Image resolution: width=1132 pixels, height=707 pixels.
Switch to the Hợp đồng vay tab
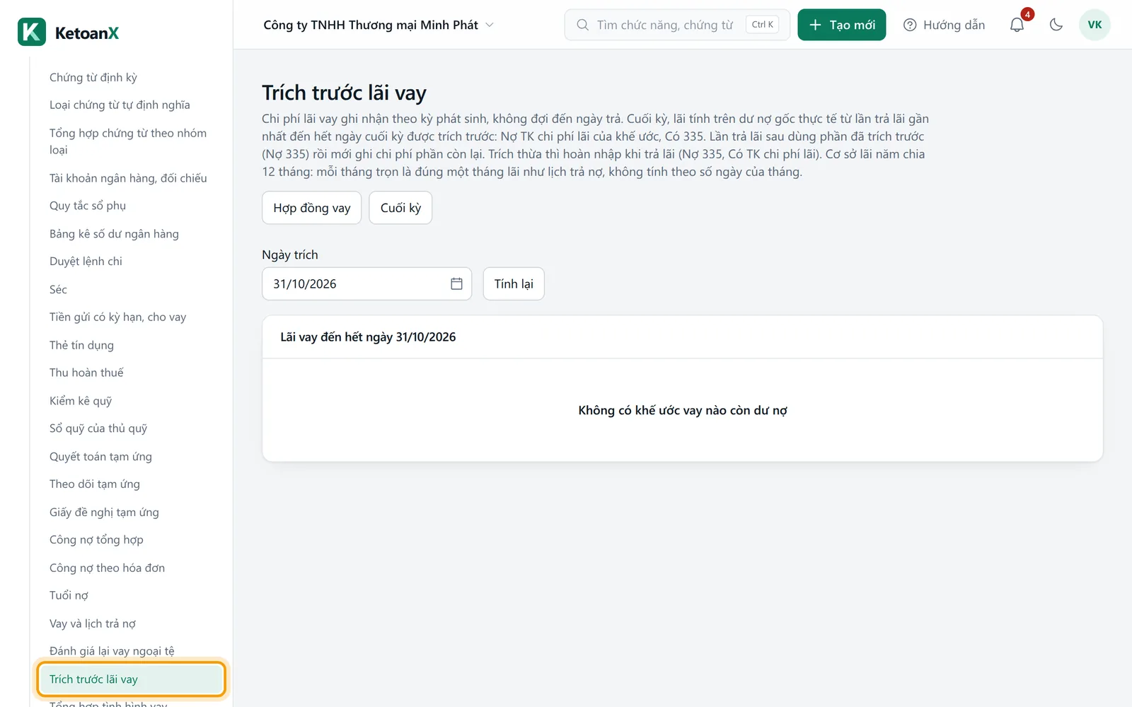311,208
